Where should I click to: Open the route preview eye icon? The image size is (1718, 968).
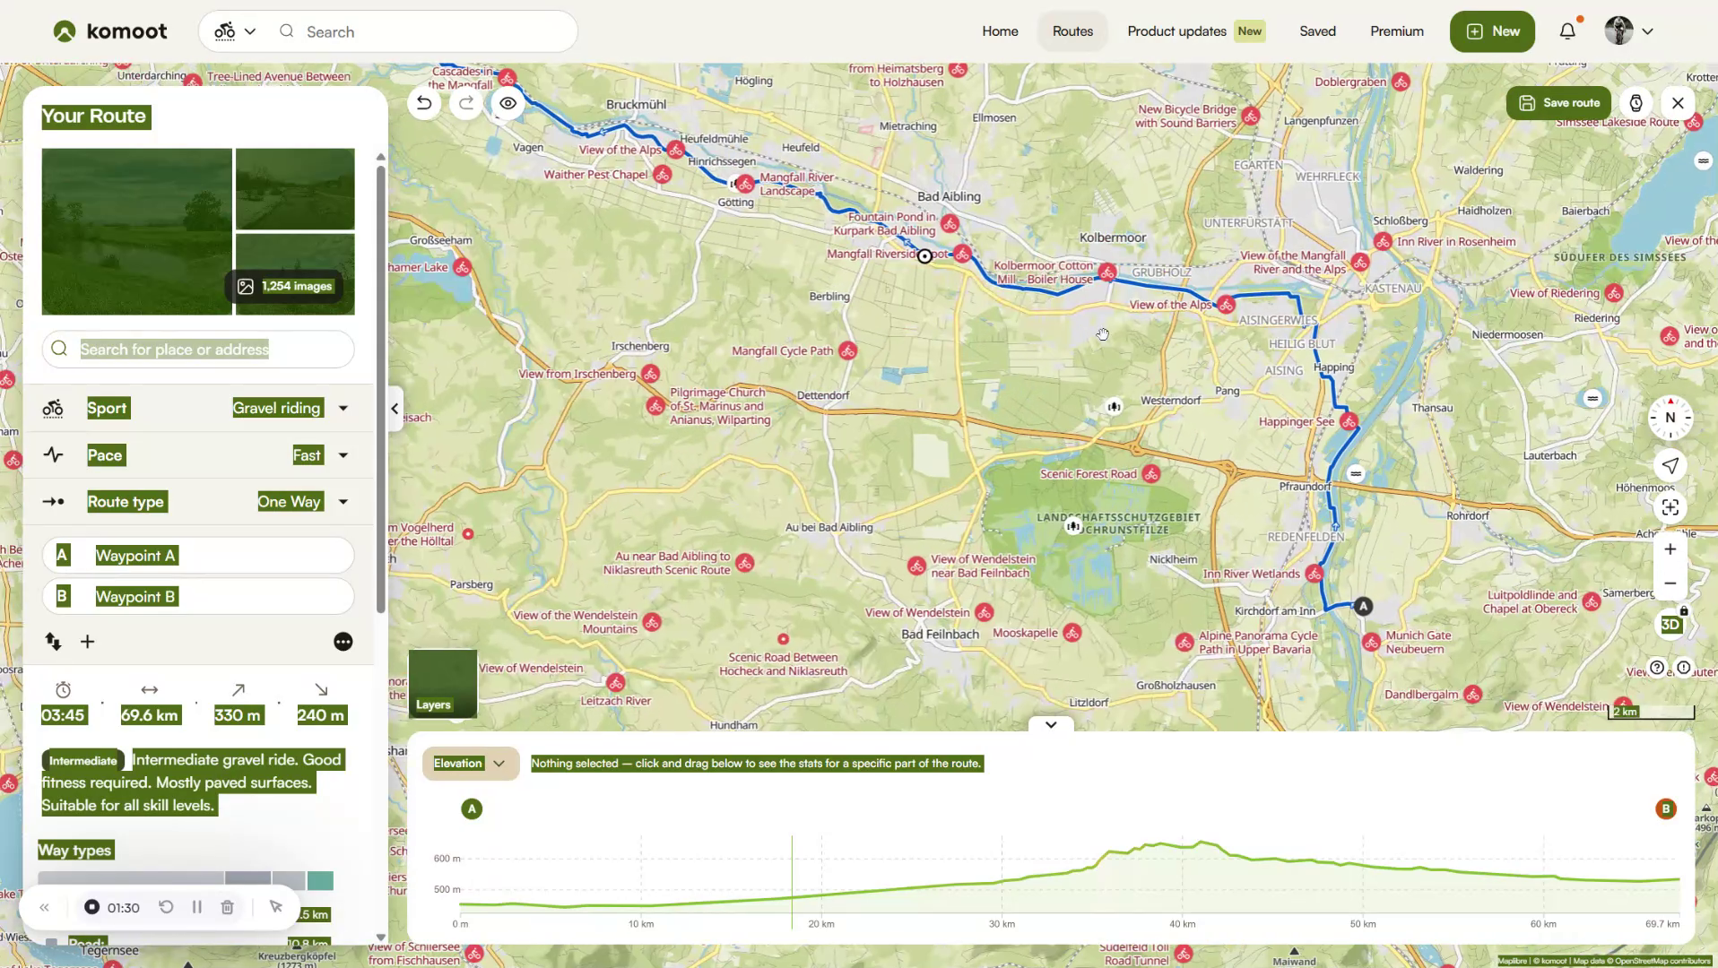click(x=508, y=103)
